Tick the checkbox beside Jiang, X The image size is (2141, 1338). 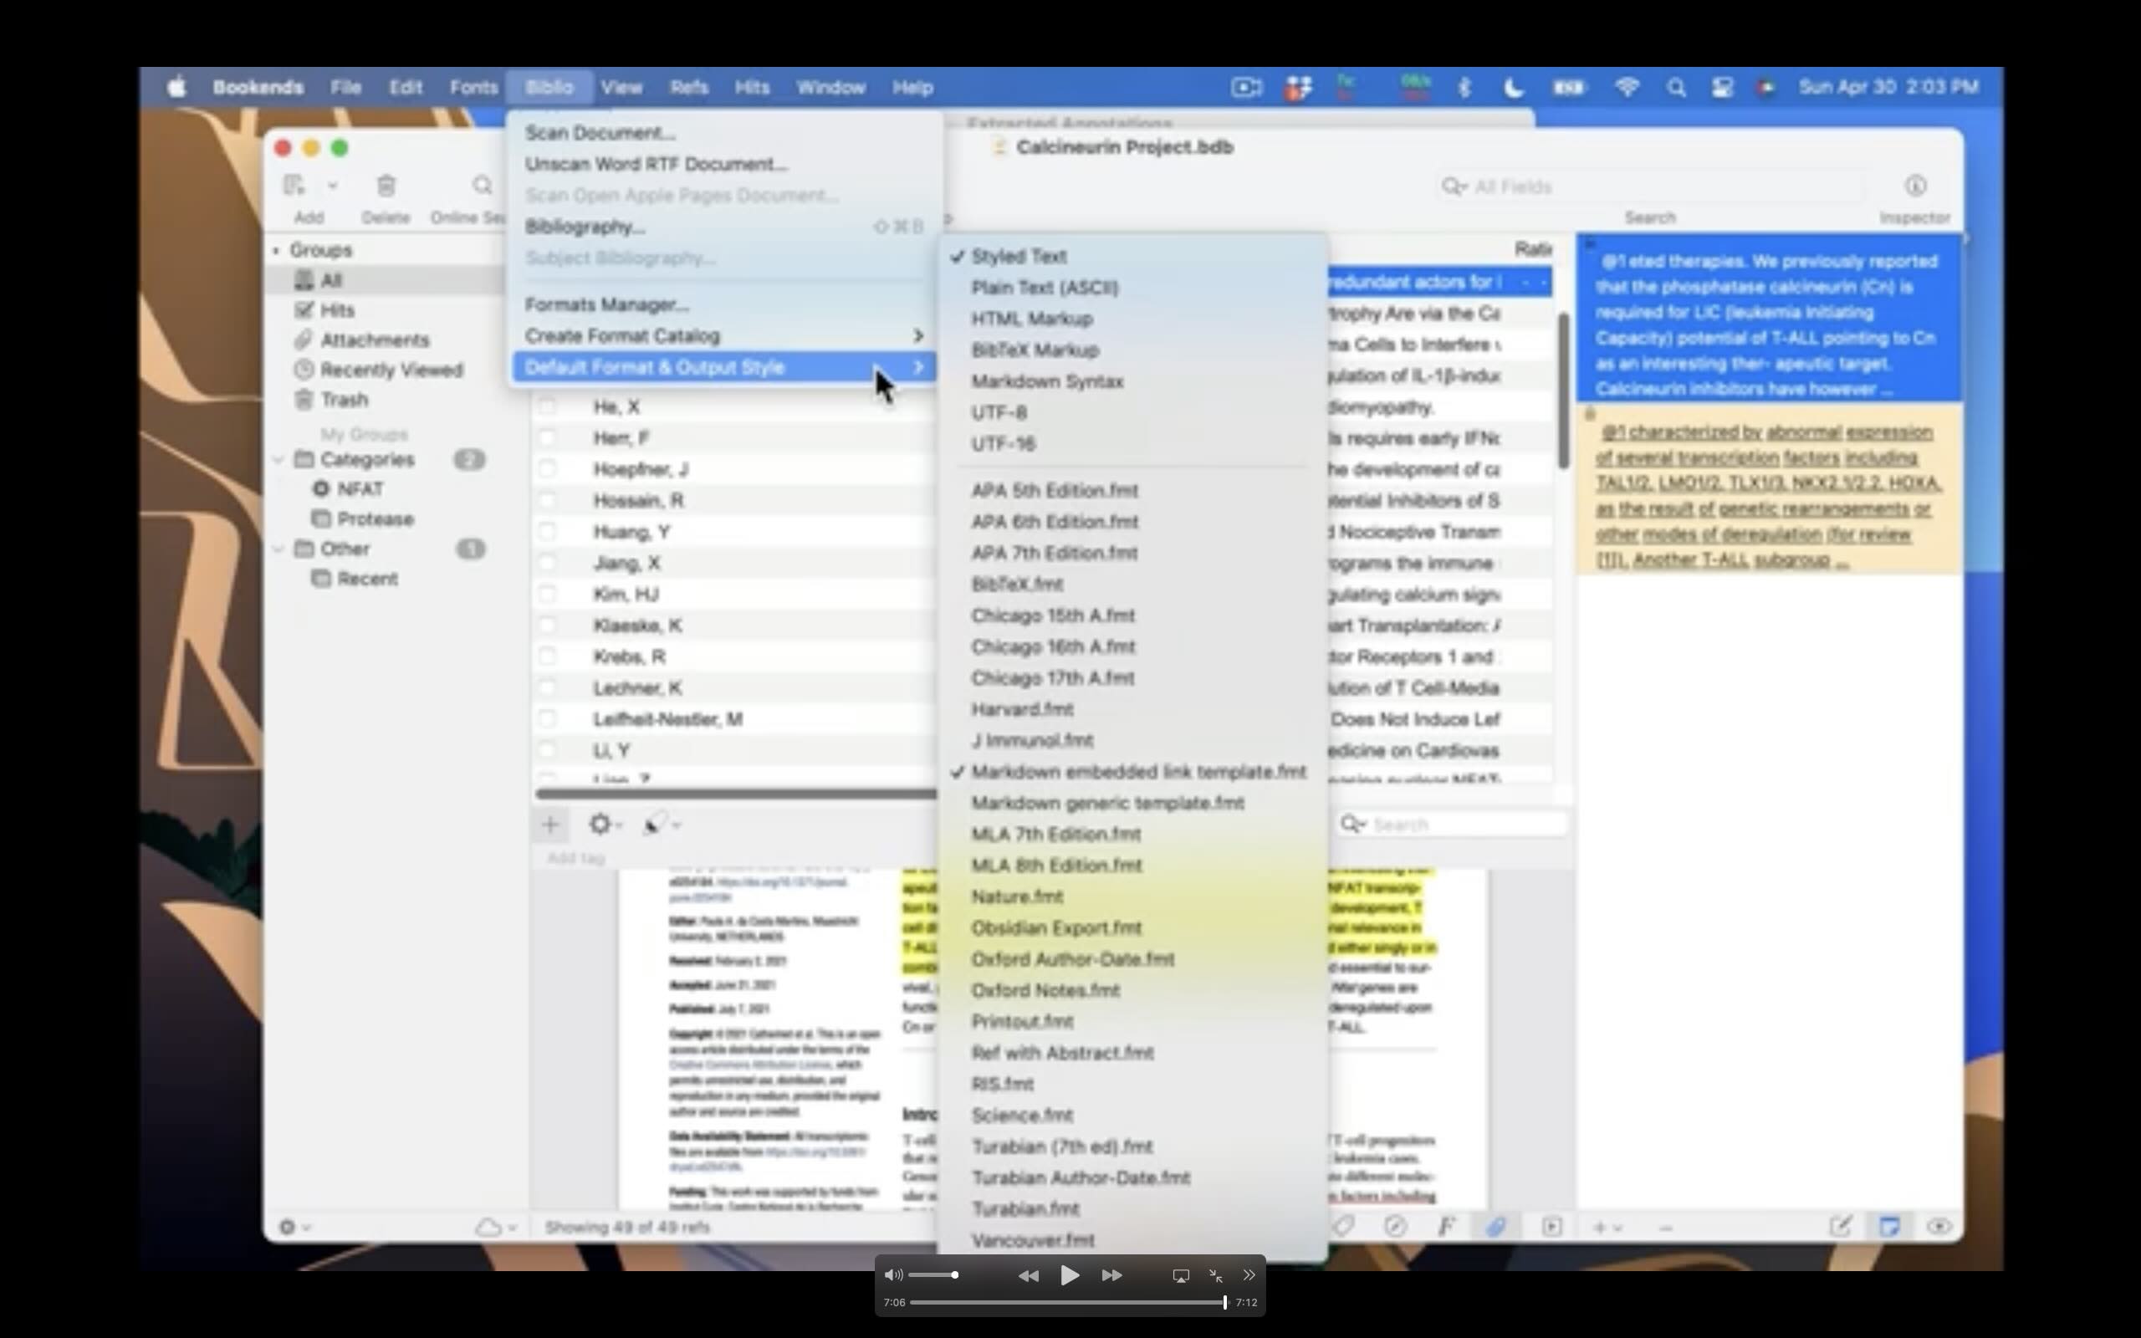coord(548,562)
